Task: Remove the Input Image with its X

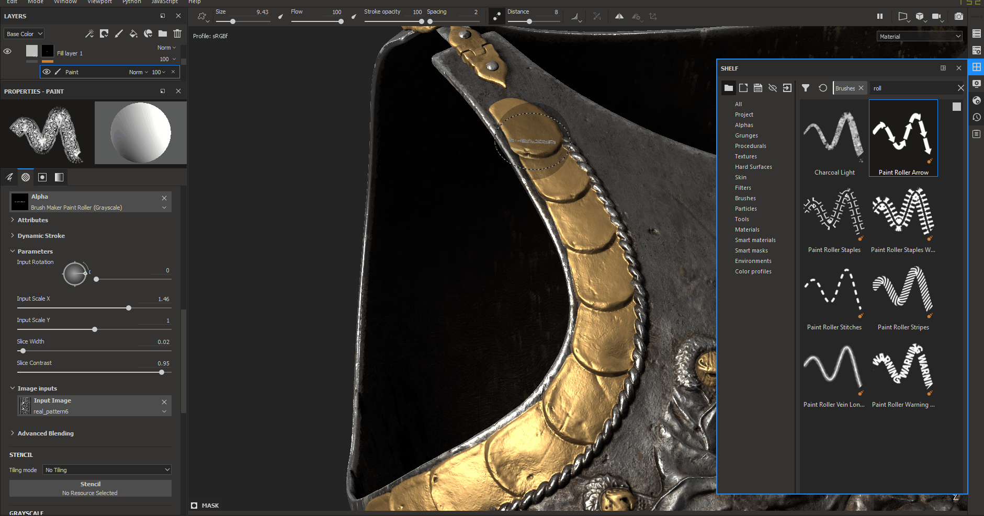Action: [x=164, y=402]
